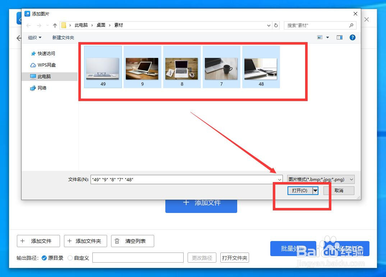386x277 pixels.
Task: Select image thumbnail named 9
Action: pos(142,67)
